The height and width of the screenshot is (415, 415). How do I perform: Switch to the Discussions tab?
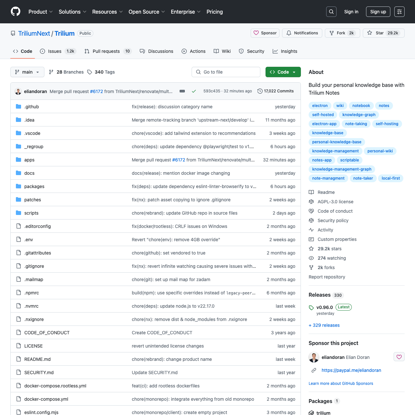click(157, 51)
